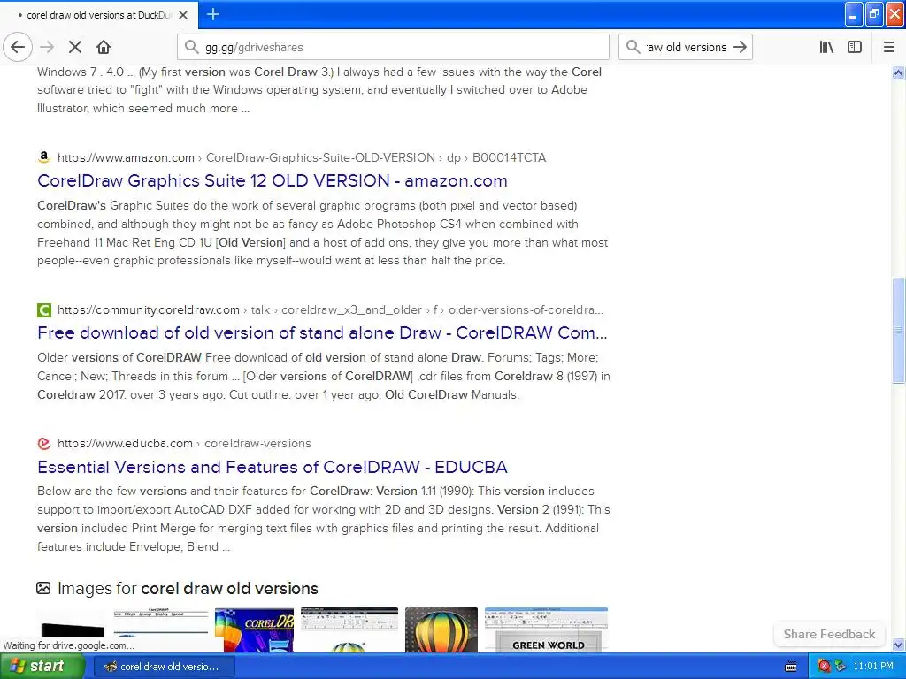Go back to the previous page
This screenshot has height=679, width=906.
tap(18, 48)
